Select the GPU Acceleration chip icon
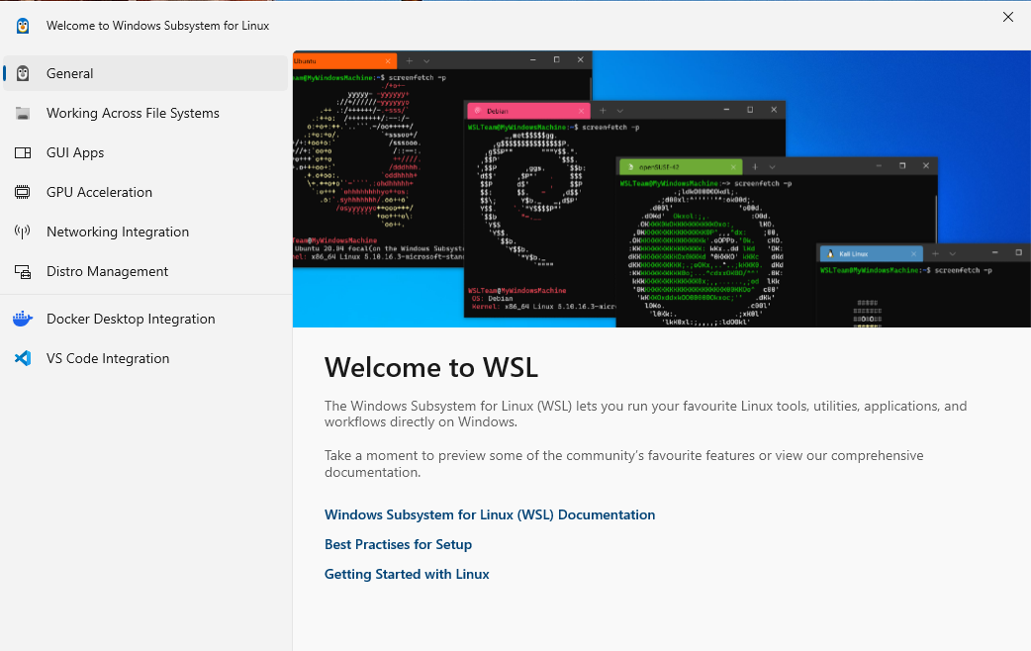Image resolution: width=1031 pixels, height=651 pixels. click(22, 192)
